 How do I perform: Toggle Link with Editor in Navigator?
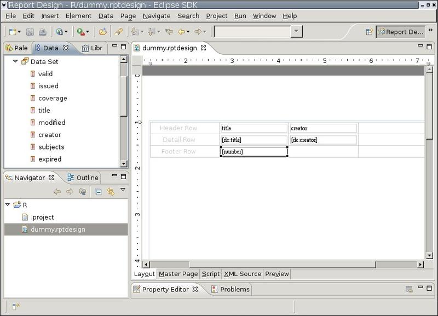pyautogui.click(x=111, y=192)
